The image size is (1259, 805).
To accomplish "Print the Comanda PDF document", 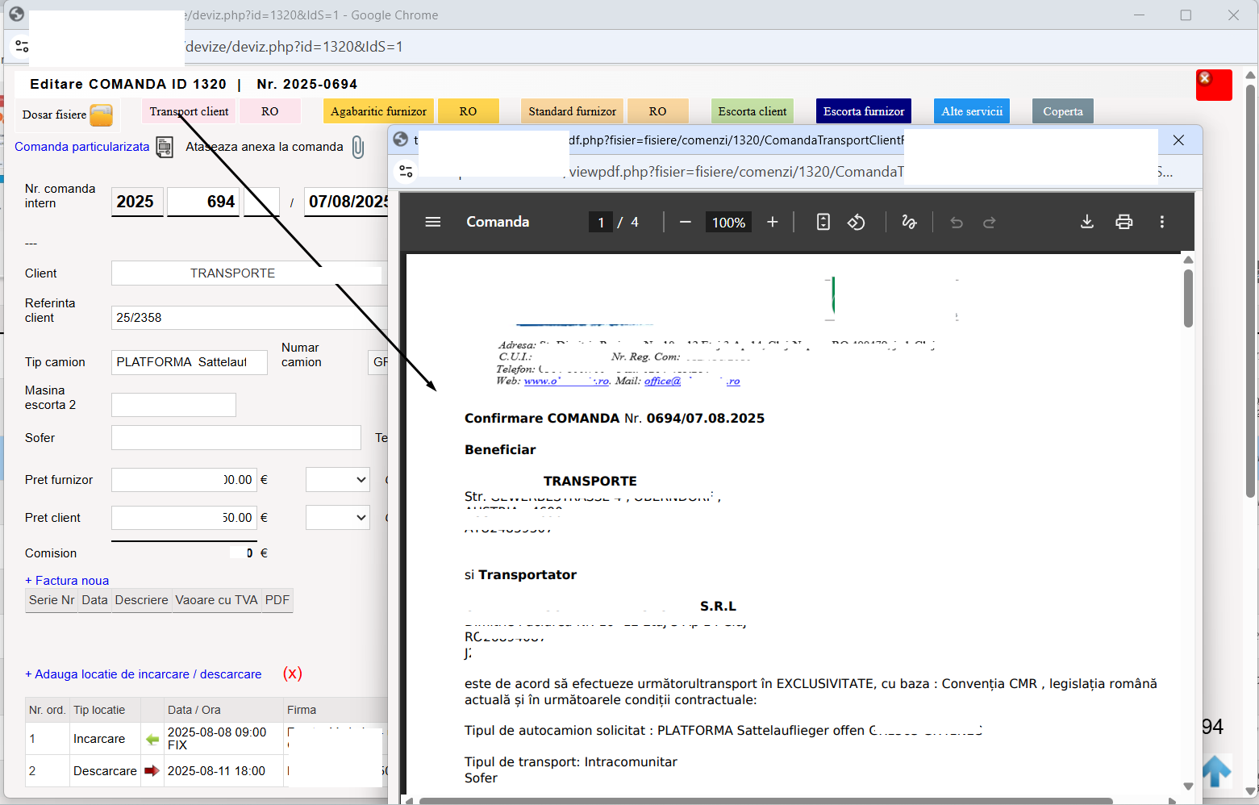I will pyautogui.click(x=1124, y=222).
